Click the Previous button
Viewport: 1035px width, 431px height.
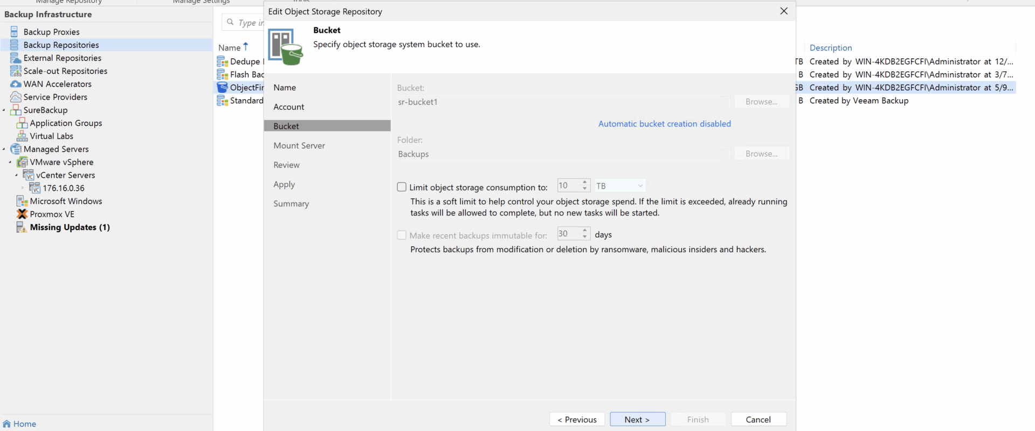coord(577,419)
